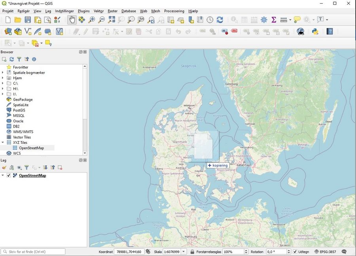Open the Processering menu
This screenshot has height=256, width=356.
(174, 11)
